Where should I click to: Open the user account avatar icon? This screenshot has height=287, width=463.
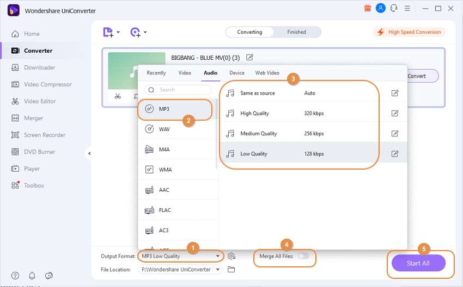[380, 8]
